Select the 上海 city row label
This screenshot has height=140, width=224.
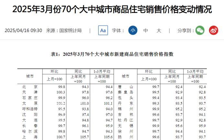pos(29,137)
